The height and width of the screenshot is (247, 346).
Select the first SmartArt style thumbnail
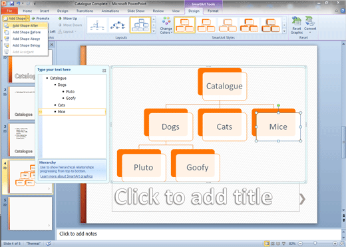[x=185, y=25]
